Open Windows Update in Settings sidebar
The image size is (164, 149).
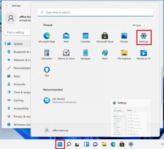(18, 124)
